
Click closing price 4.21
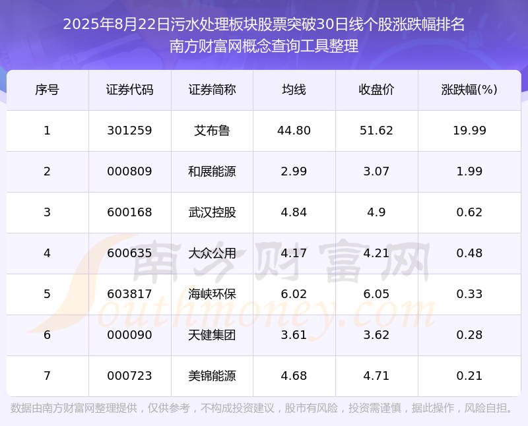coord(376,253)
